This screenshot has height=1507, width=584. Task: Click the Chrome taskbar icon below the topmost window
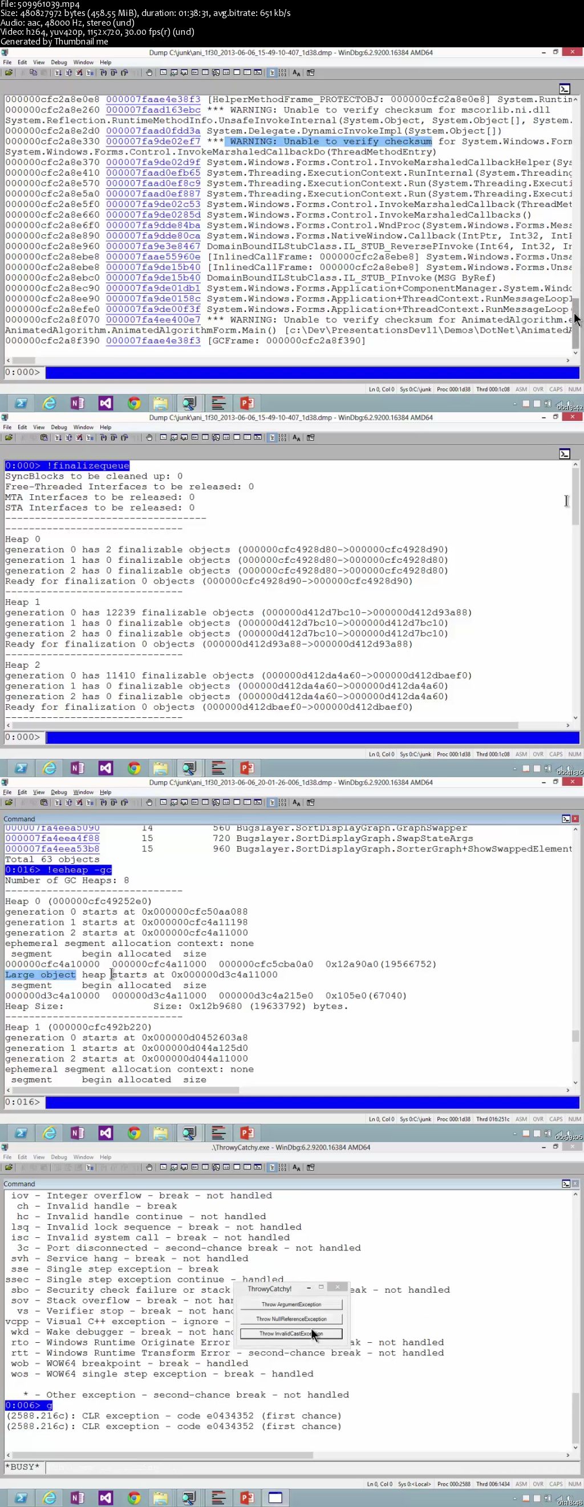[134, 403]
